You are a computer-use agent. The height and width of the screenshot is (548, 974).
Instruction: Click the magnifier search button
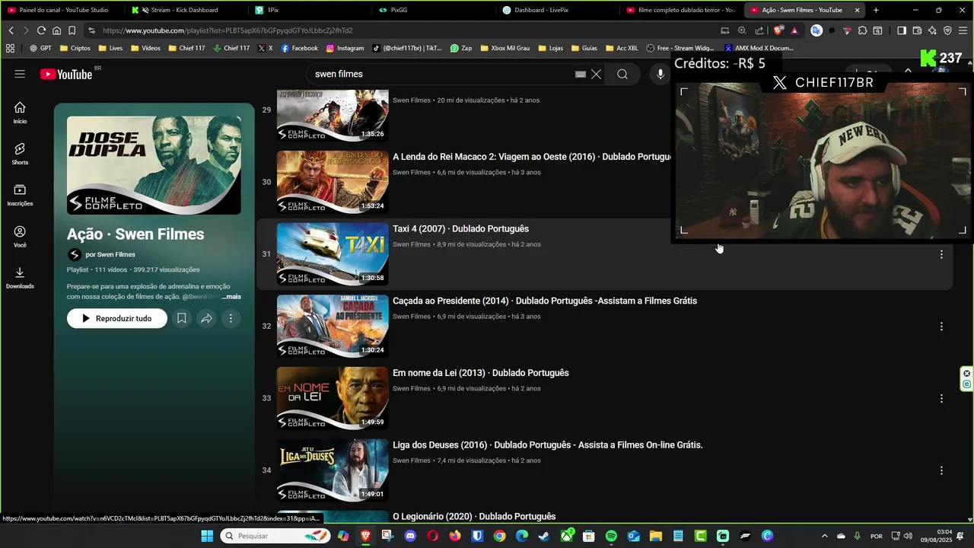pos(622,74)
